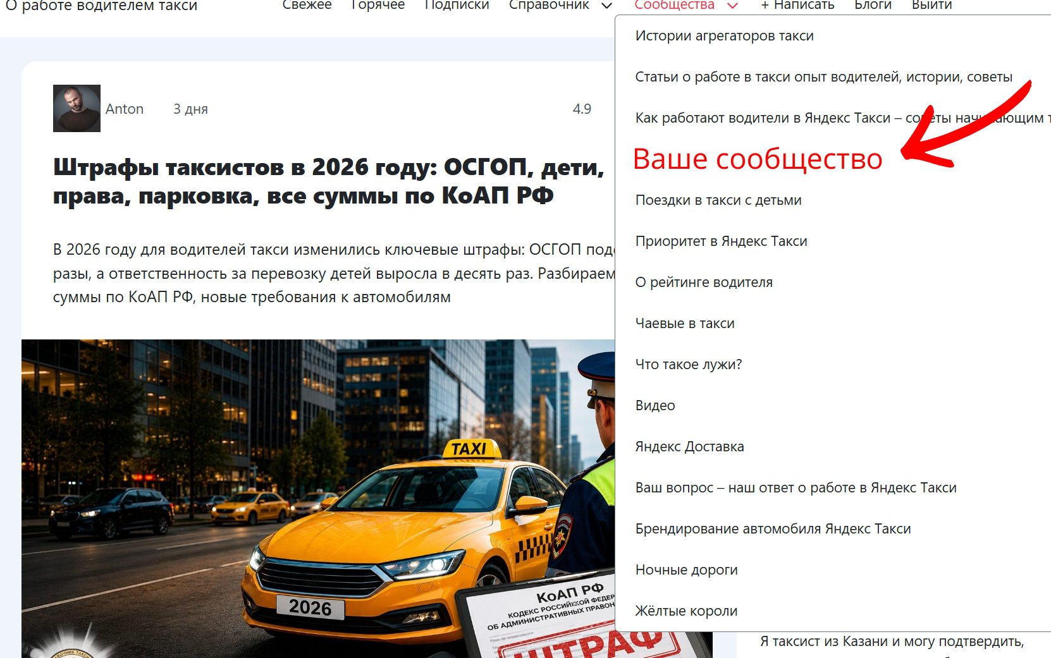The height and width of the screenshot is (658, 1051).
Task: Choose Ваш вопрос – наш ответ community
Action: point(796,488)
